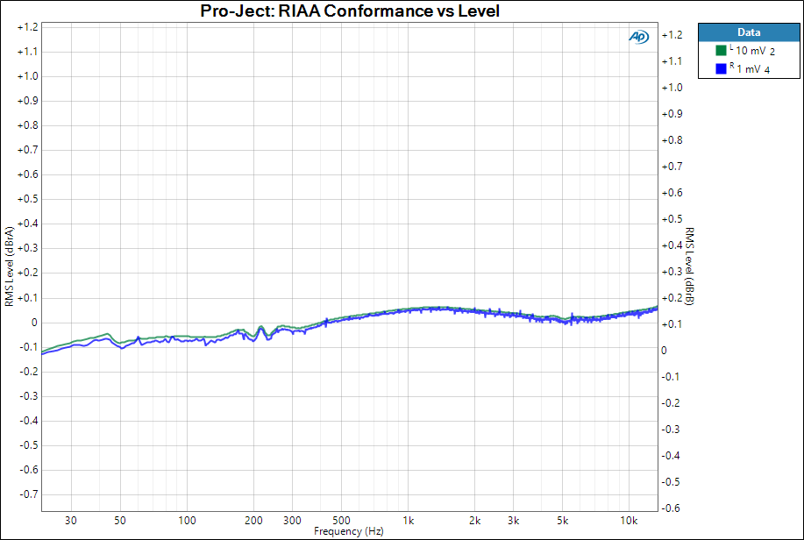Click the '500' frequency tick label
This screenshot has height=540, width=804.
[341, 521]
